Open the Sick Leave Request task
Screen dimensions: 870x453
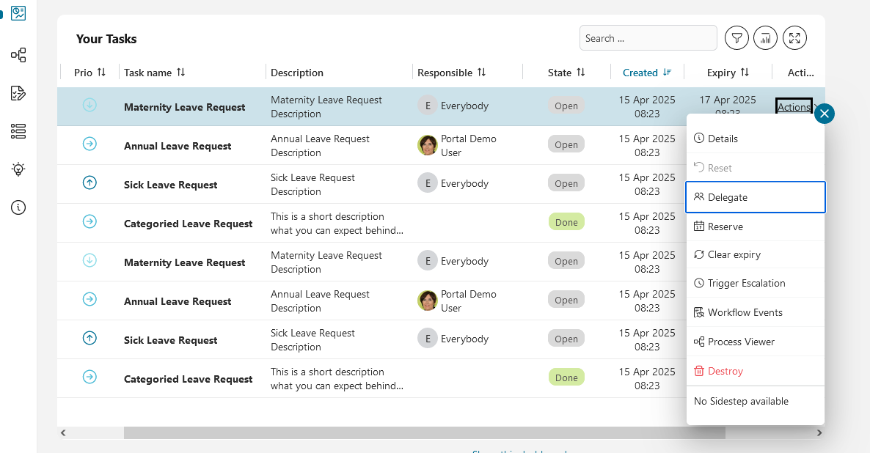tap(170, 185)
